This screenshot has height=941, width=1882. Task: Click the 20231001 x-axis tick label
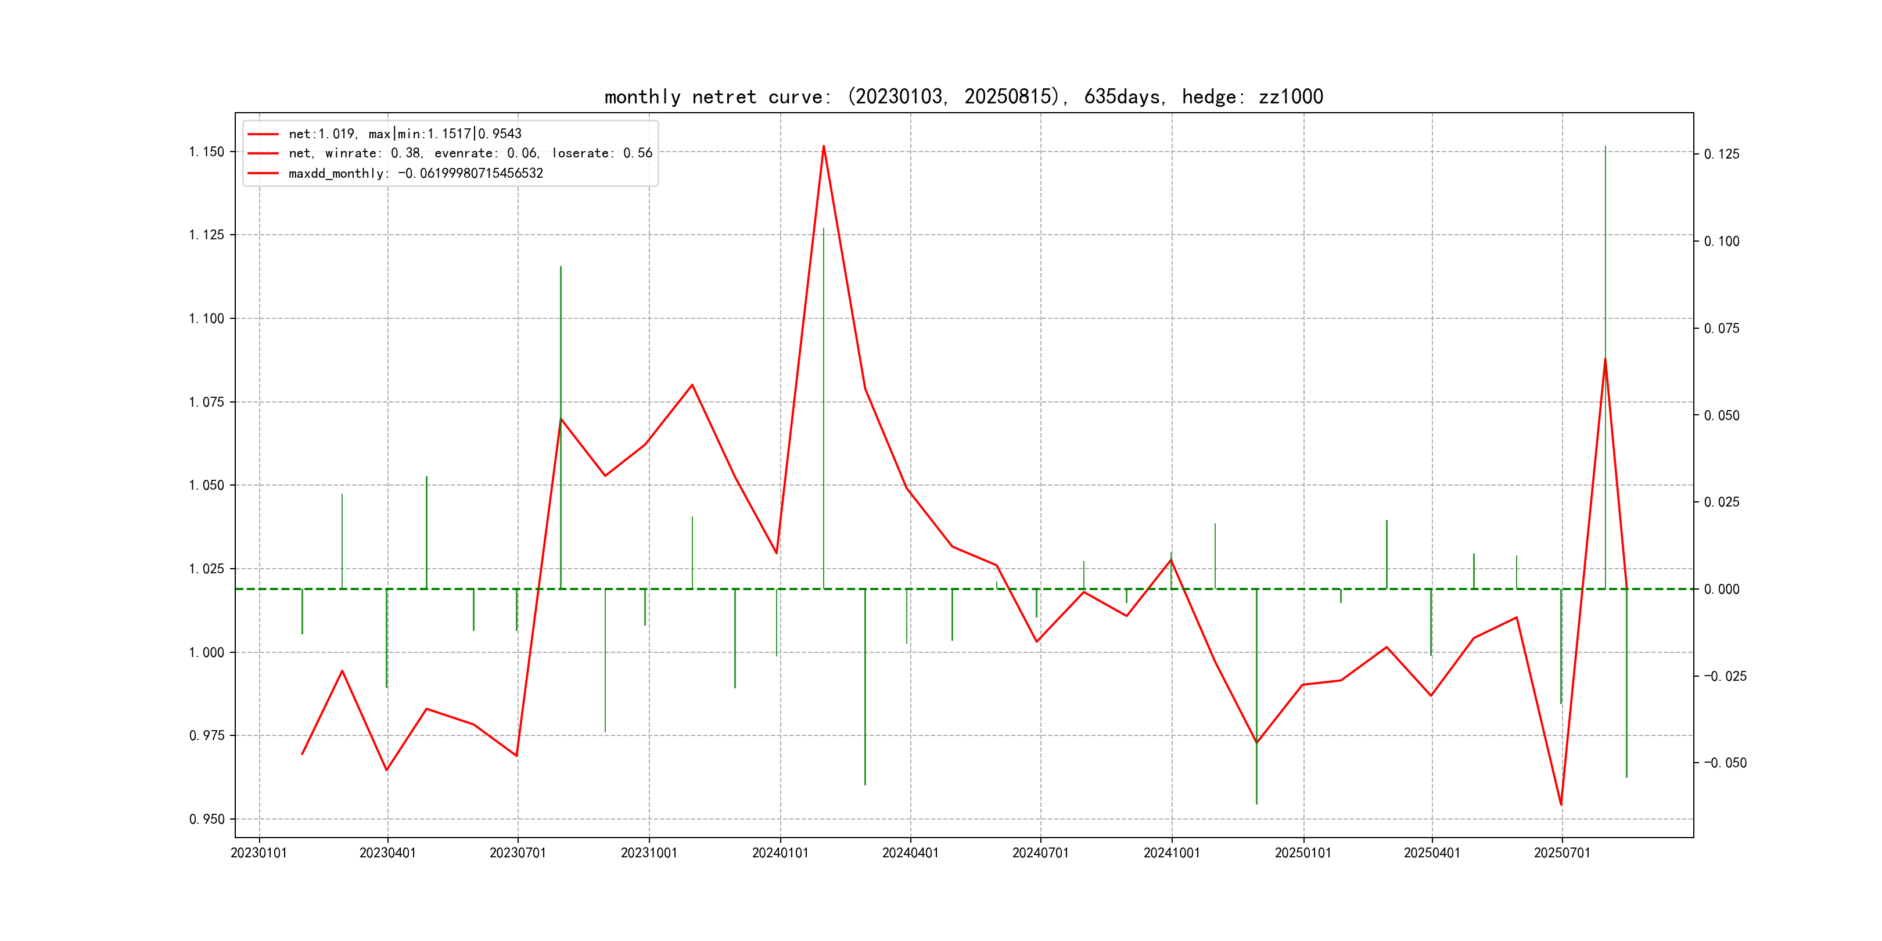[649, 853]
